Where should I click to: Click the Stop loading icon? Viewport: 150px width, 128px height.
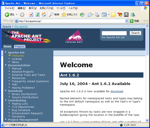31,15
